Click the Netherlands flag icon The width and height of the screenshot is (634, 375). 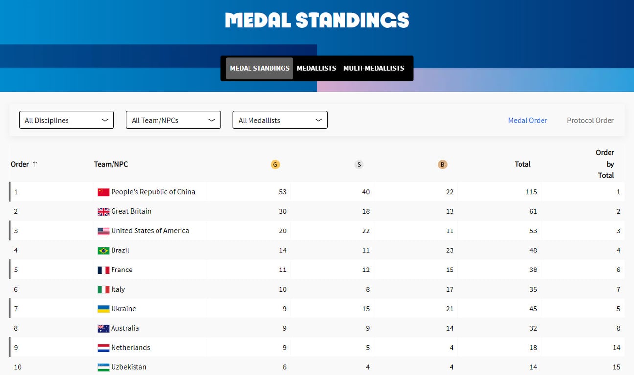[103, 348]
